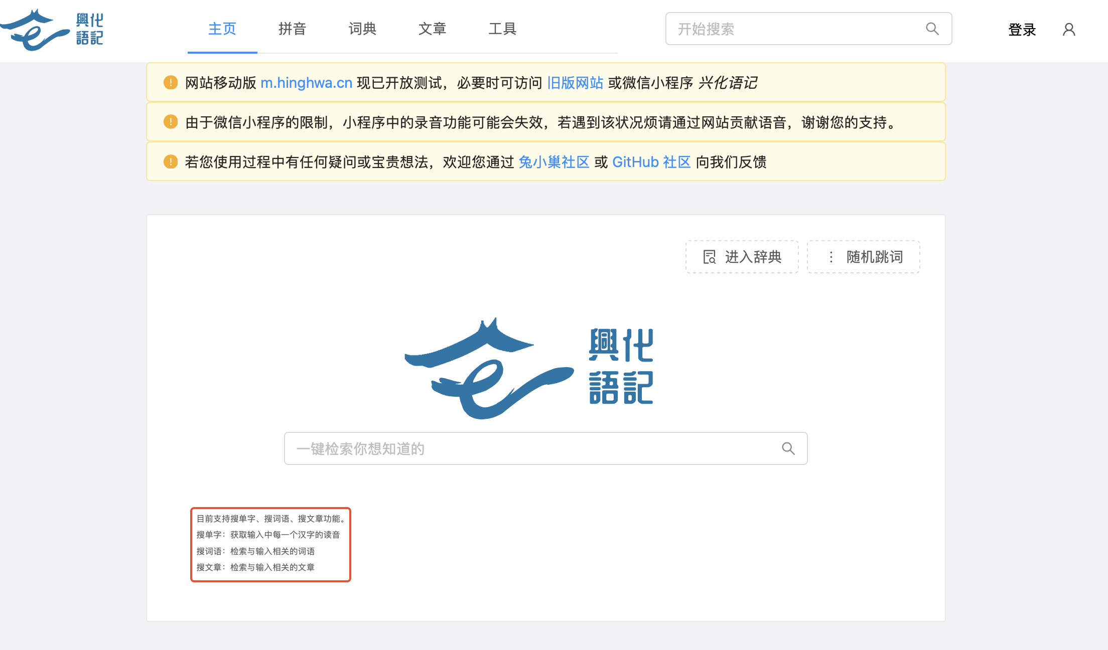
Task: Click 随机跳词 to jump to a random word
Action: 863,257
